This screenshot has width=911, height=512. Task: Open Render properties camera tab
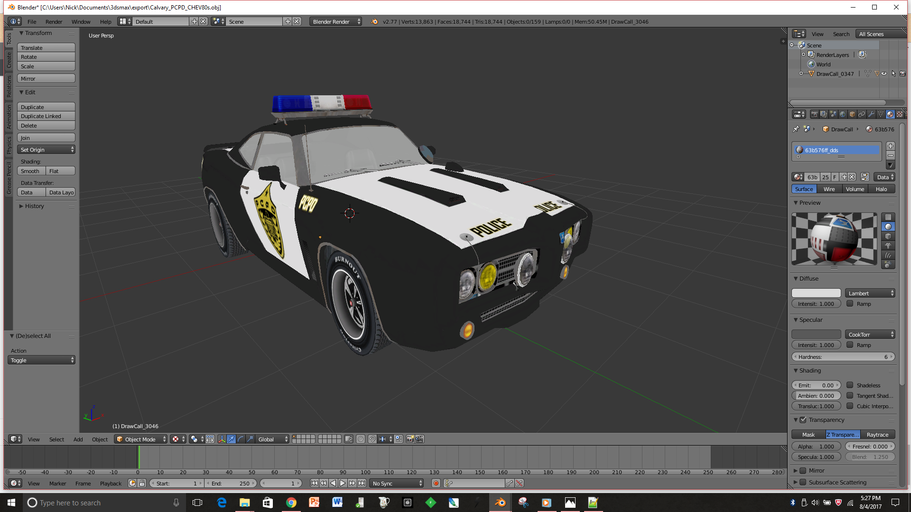point(814,114)
